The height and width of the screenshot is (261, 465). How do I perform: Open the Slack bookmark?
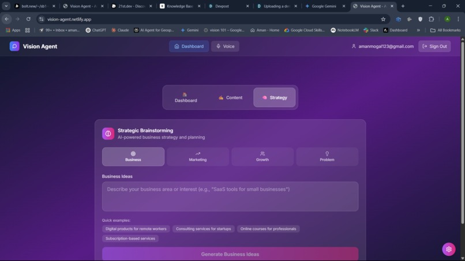371,30
